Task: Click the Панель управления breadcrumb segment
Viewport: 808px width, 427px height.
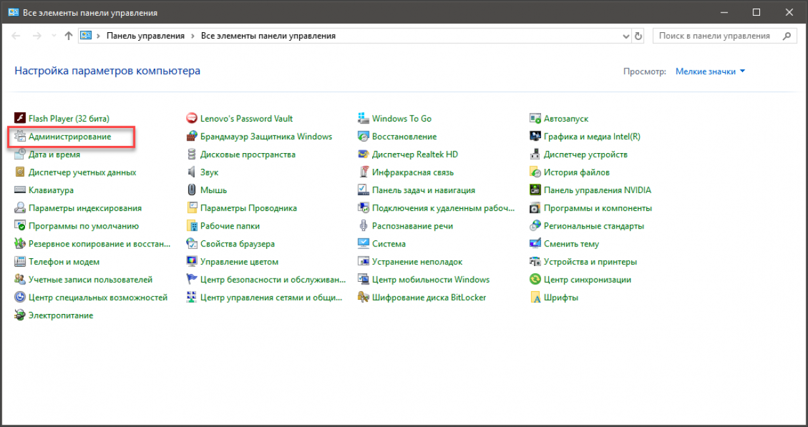Action: click(145, 36)
